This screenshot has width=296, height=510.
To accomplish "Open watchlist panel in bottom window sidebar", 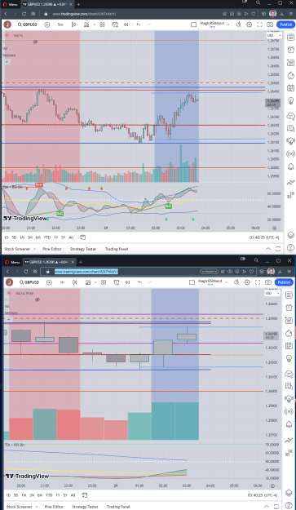I will pyautogui.click(x=289, y=295).
